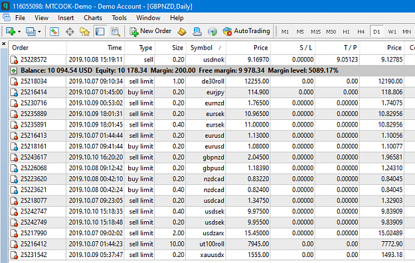Toggle the Data Window crosshair icon
Image resolution: width=415 pixels, height=263 pixels.
click(x=70, y=32)
